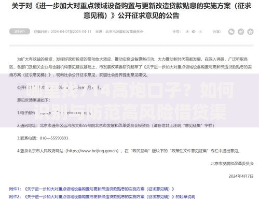This screenshot has width=259, height=201.
Task: Set font size to 小 (small)
Action: click(x=200, y=32)
